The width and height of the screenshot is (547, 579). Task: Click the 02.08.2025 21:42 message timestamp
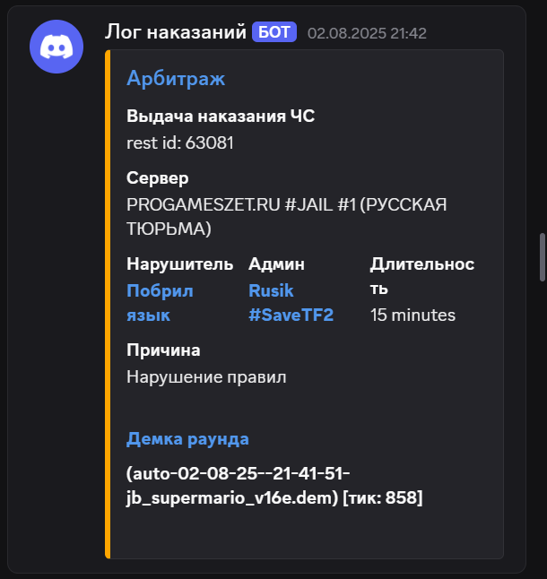pos(367,33)
